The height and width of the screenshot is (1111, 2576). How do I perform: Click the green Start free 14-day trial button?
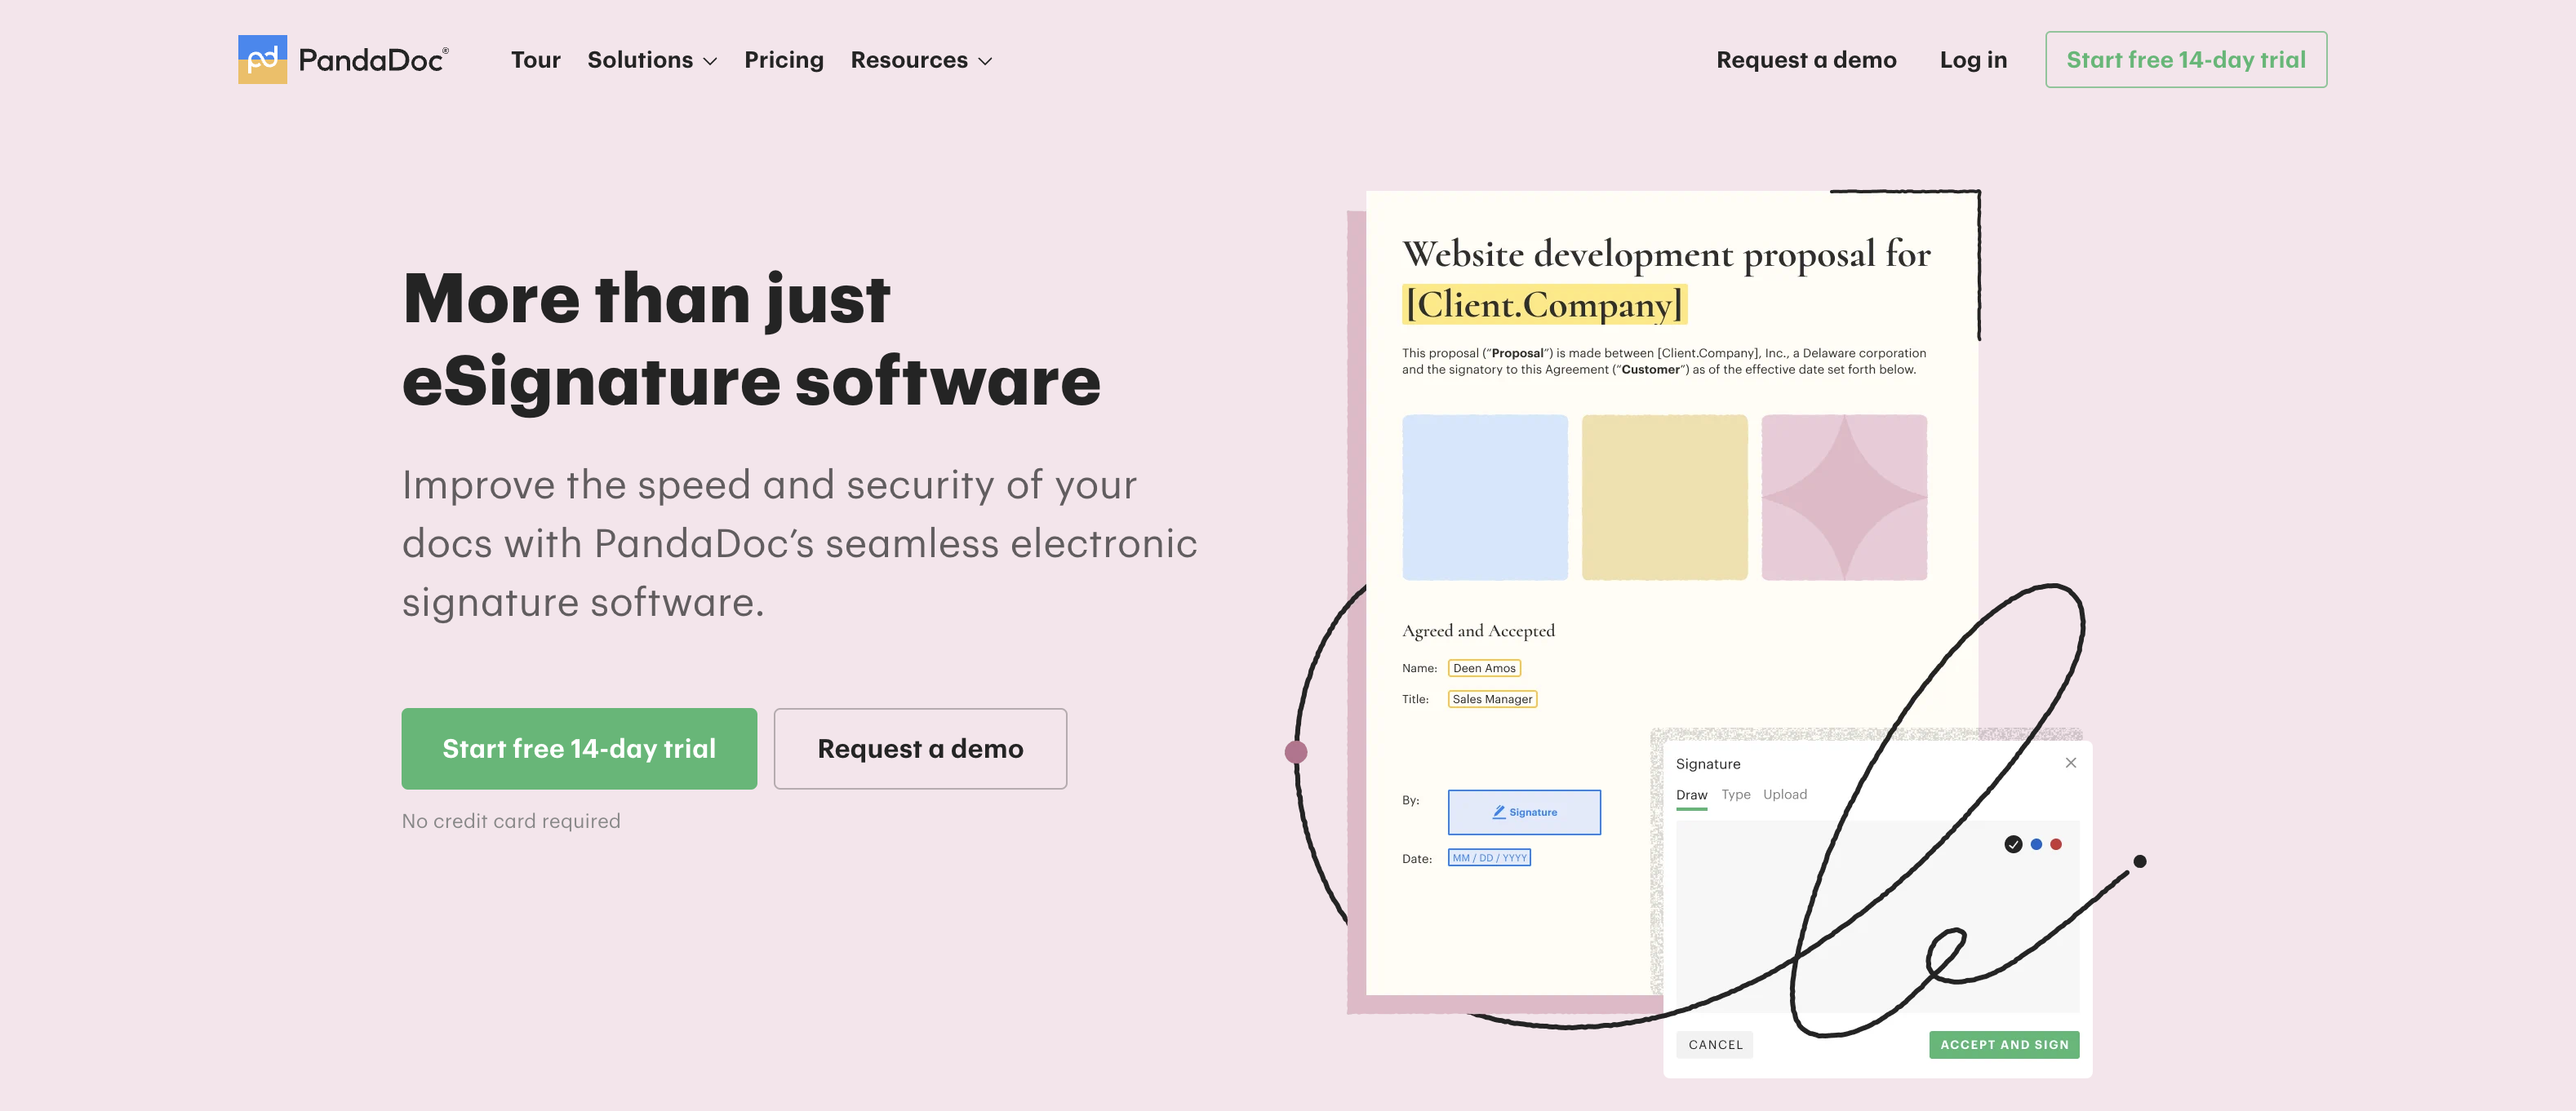(579, 748)
